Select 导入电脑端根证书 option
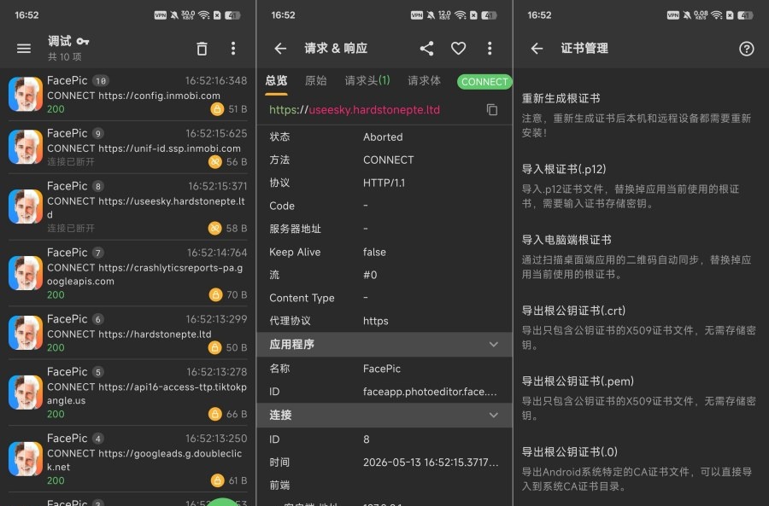 (641, 256)
